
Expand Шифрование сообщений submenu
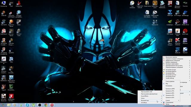pos(176,60)
